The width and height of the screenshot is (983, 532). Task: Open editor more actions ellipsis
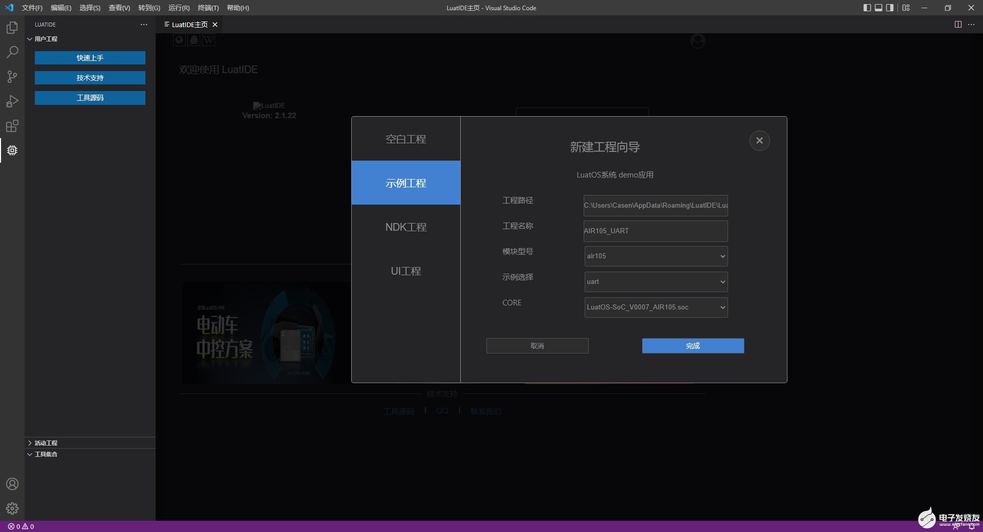pyautogui.click(x=971, y=25)
